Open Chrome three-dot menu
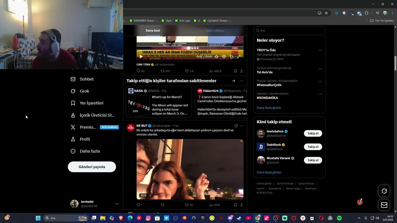397x223 pixels. point(392,13)
